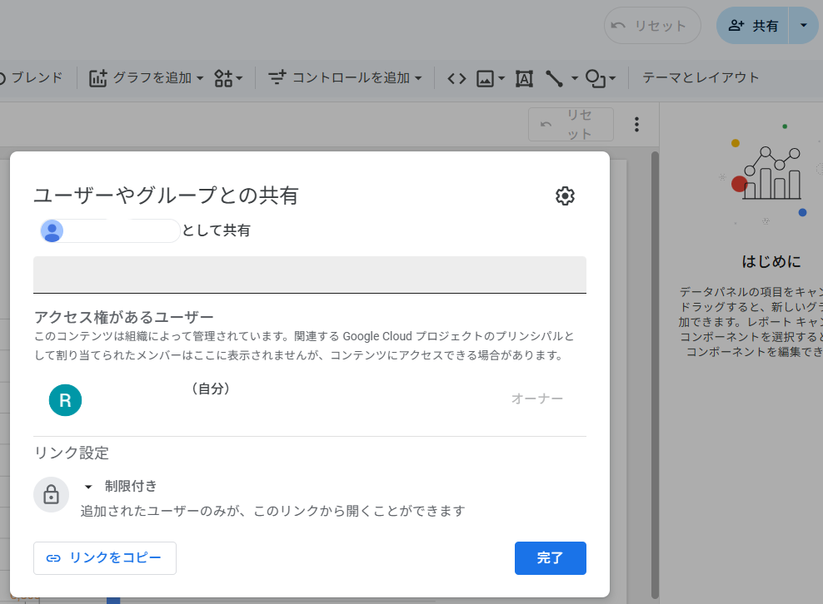Viewport: 823px width, 604px height.
Task: Click the add-person icon in 共有
Action: (x=736, y=25)
